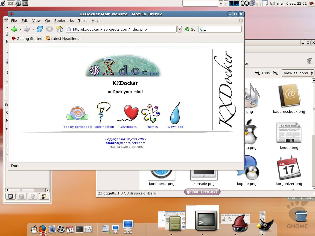Select the knode.png newspaper icon

pos(289,132)
